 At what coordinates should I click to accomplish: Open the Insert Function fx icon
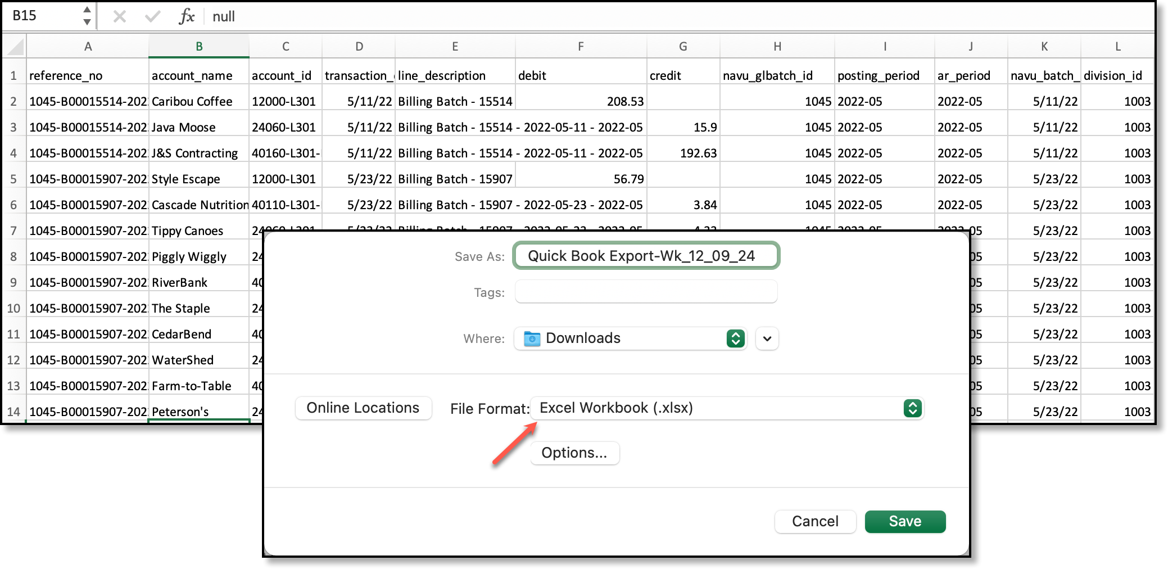pyautogui.click(x=187, y=16)
